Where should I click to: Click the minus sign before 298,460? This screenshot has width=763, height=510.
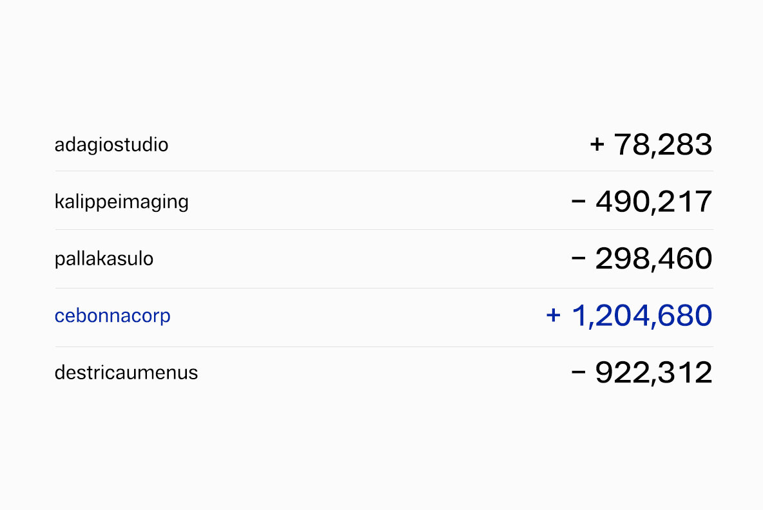[579, 260]
